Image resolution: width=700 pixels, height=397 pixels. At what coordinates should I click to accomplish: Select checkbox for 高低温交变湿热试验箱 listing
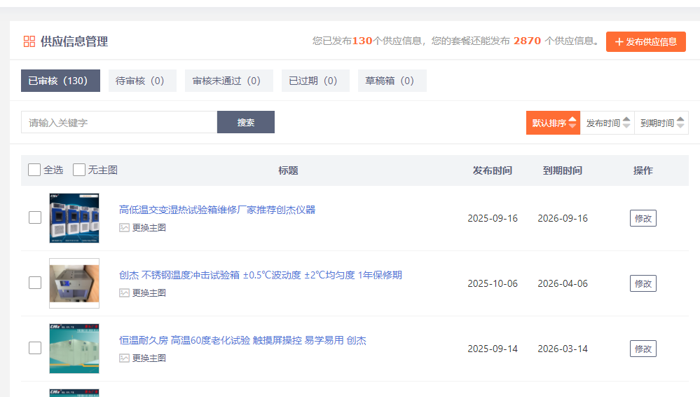coord(35,217)
